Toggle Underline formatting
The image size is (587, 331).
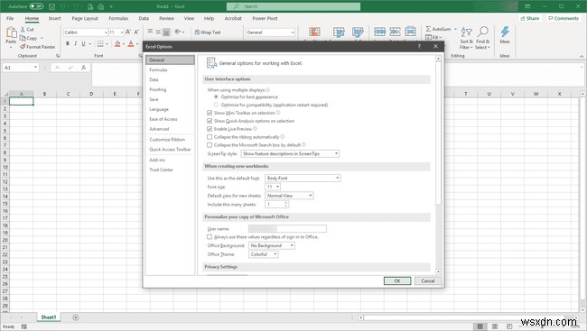(83, 44)
